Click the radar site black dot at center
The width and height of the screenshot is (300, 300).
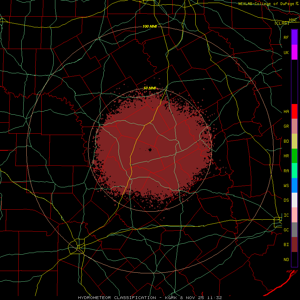point(150,150)
